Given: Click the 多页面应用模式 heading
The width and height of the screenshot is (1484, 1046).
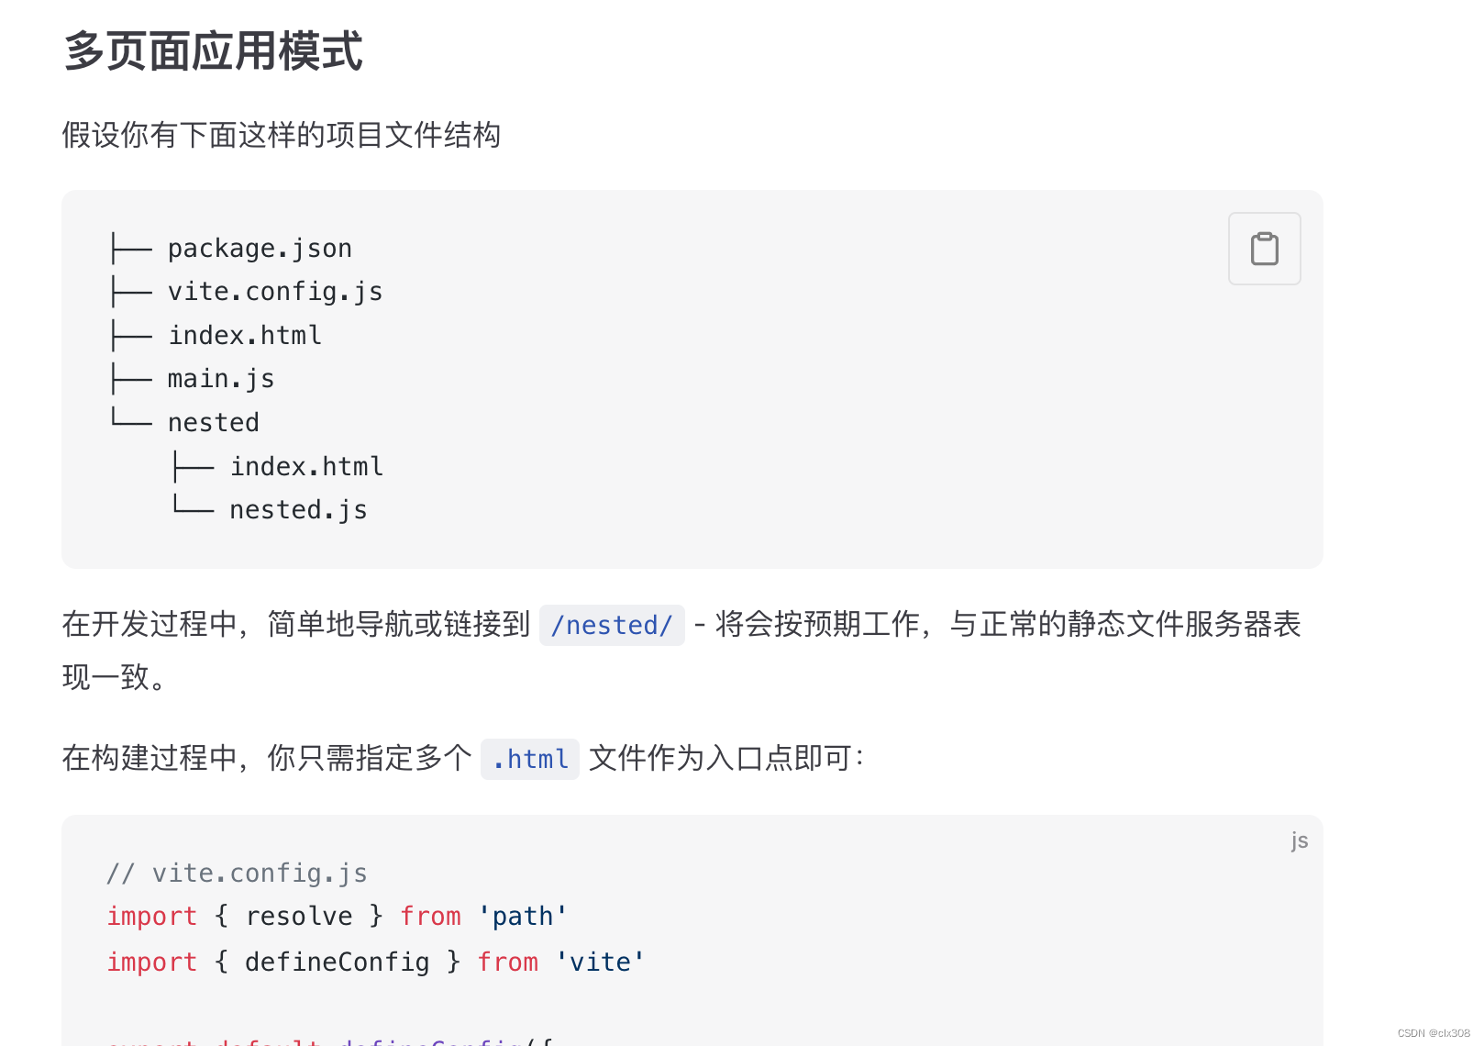Looking at the screenshot, I should click(214, 50).
